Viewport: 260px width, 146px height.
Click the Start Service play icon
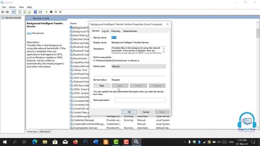coord(47,12)
